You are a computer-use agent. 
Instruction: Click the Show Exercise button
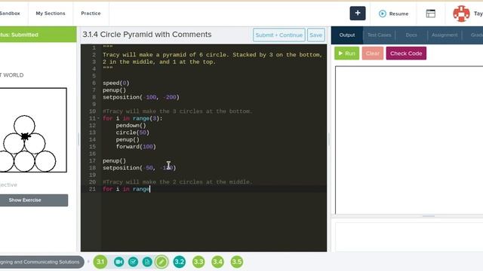click(33, 200)
